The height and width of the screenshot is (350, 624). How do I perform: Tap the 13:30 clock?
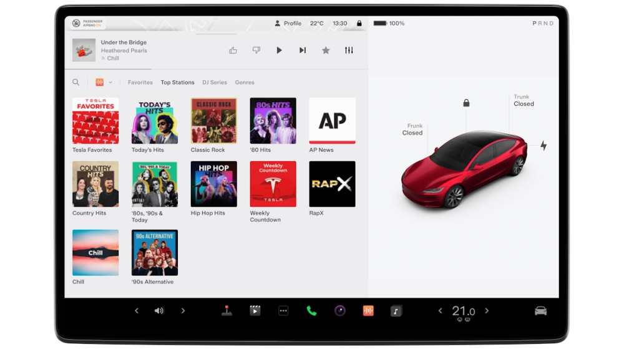pos(340,24)
